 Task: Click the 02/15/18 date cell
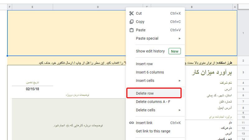[x=32, y=89]
